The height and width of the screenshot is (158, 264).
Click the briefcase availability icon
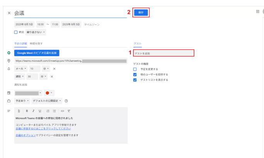(9, 101)
